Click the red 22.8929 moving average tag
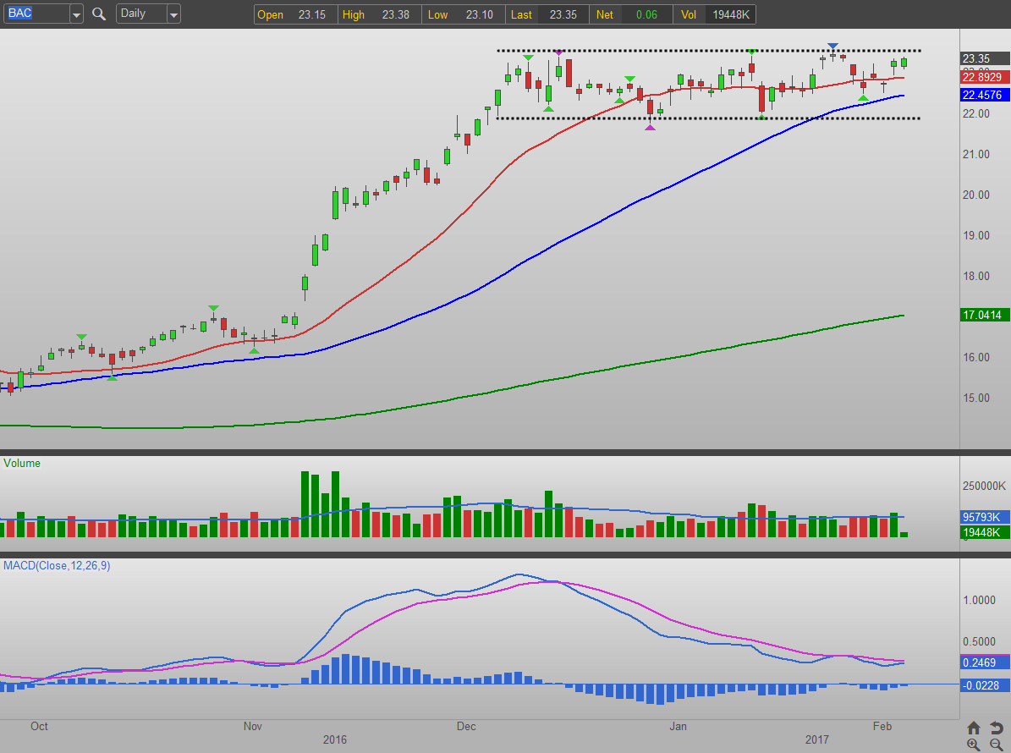The width and height of the screenshot is (1011, 753). (x=985, y=76)
